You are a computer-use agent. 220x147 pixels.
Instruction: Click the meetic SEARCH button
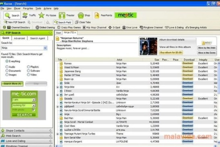[24, 115]
